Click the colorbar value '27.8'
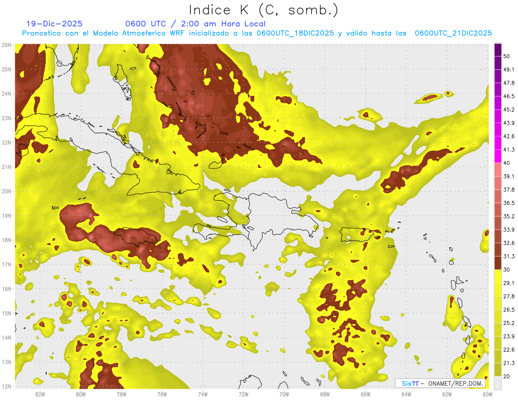The height and width of the screenshot is (400, 518). coord(509,296)
